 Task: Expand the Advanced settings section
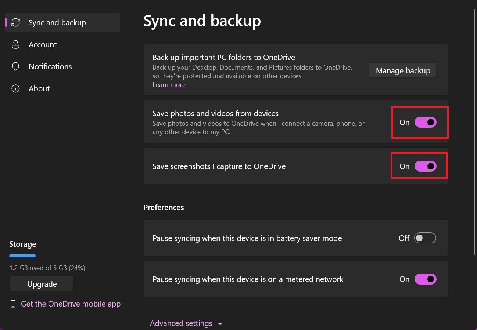pos(181,323)
